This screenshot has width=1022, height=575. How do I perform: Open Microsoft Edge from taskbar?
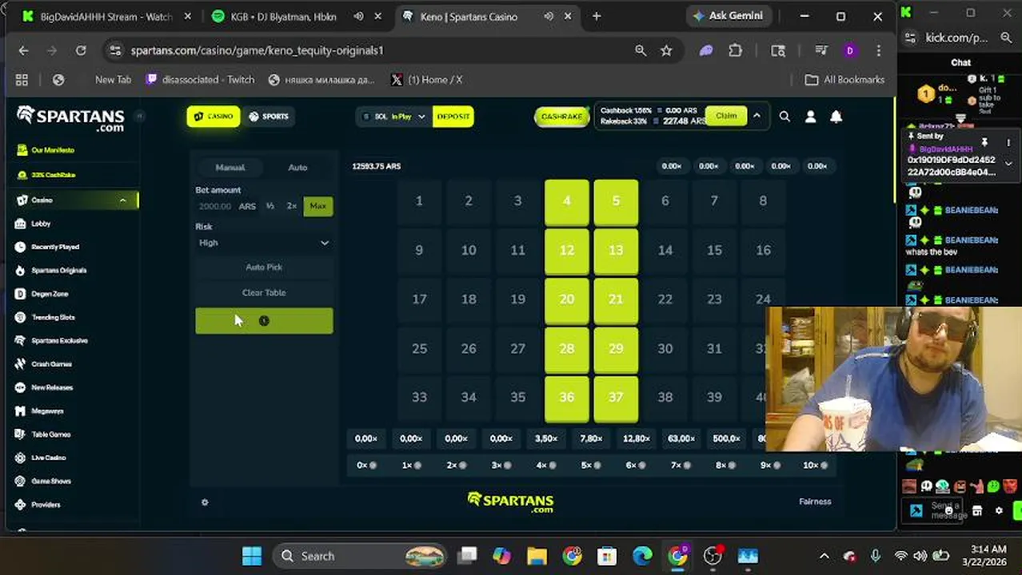642,556
